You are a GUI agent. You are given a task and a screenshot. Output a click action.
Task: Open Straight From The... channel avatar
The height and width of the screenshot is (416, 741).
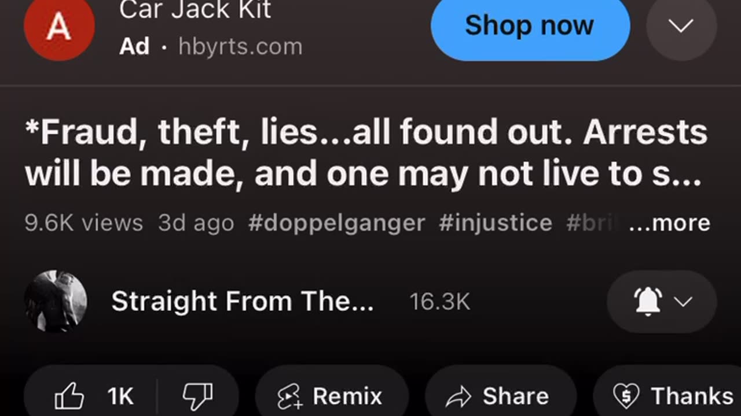point(56,302)
